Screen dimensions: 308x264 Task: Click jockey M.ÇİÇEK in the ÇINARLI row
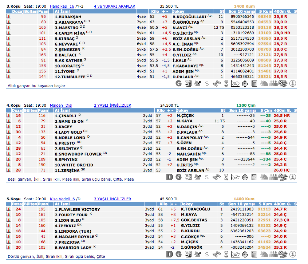pos(185,115)
